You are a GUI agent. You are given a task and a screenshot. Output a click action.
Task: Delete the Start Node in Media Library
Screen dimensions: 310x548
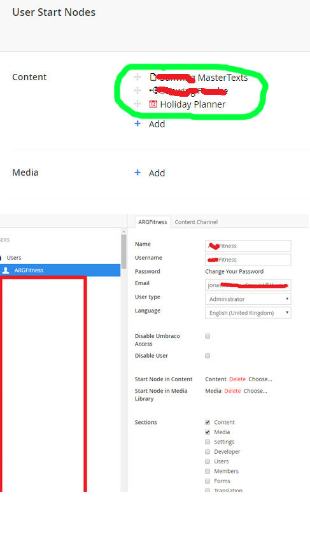[232, 391]
